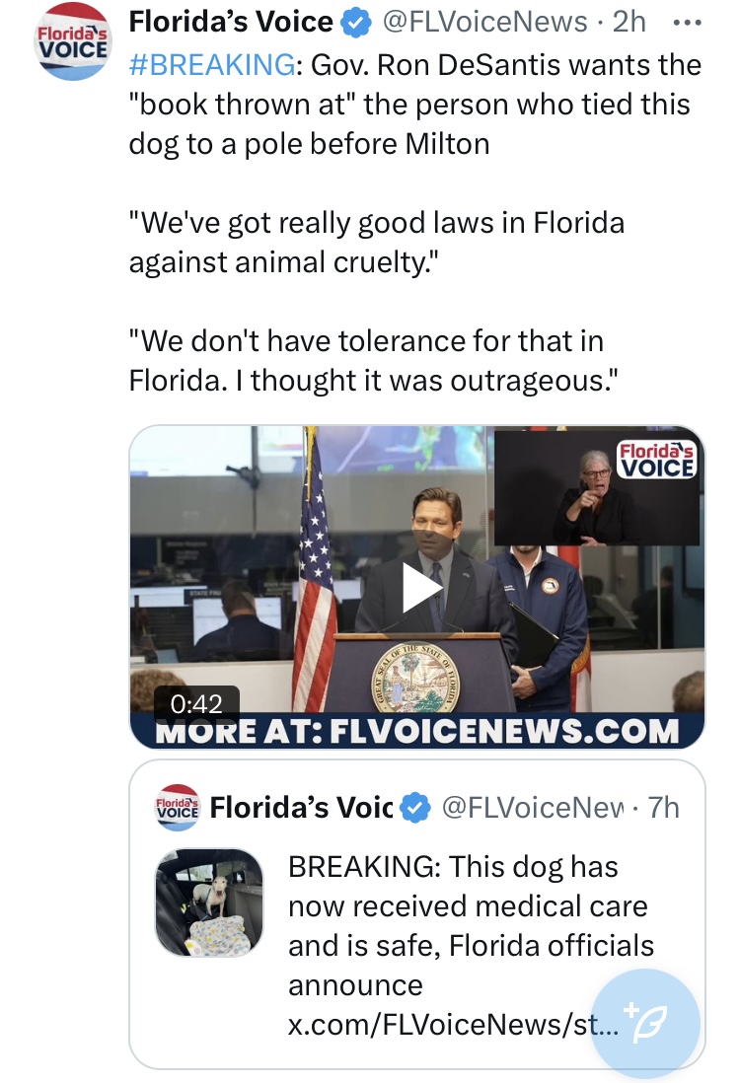Tap the blue verified badge beside Florida's Voice
Image resolution: width=740 pixels, height=1083 pixels.
(356, 23)
